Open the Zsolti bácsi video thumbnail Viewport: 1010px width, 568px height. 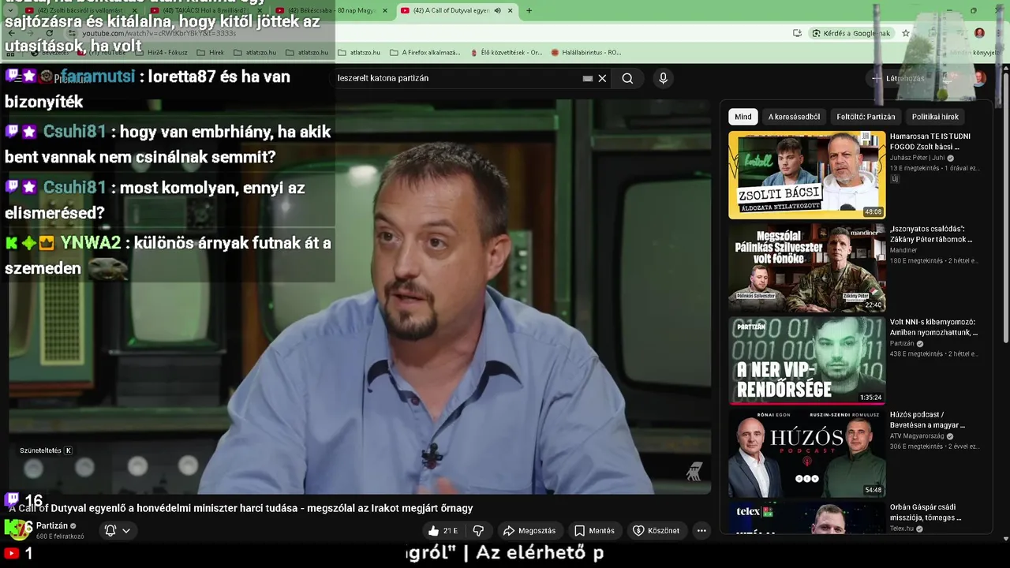point(806,174)
